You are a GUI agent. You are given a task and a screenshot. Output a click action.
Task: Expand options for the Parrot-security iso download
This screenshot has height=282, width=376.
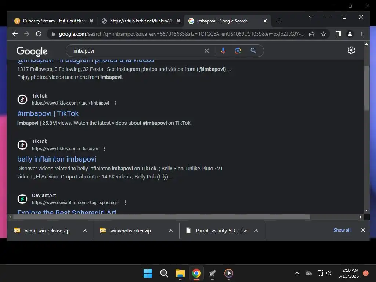tap(256, 231)
